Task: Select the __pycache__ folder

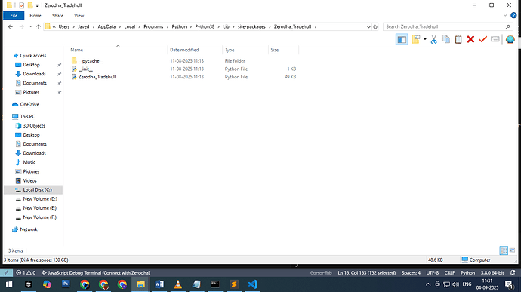Action: tap(91, 61)
